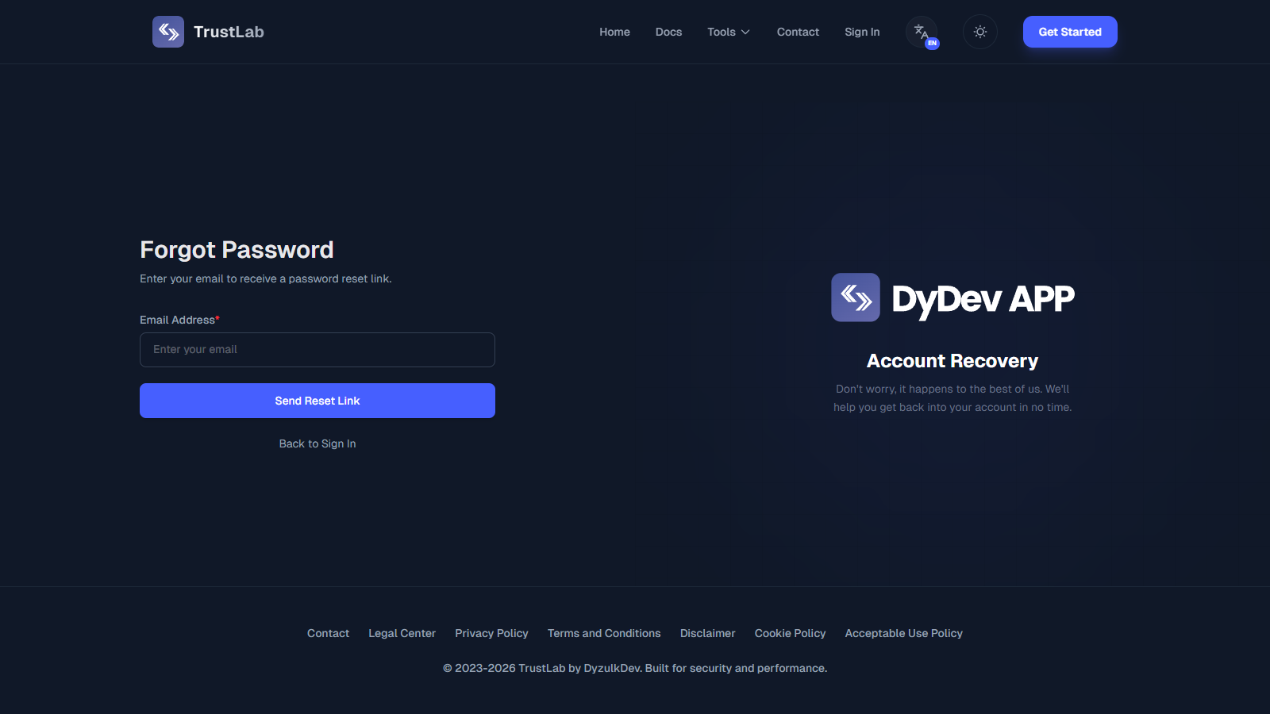The image size is (1270, 714).
Task: Follow the Back to Sign In link
Action: click(317, 443)
